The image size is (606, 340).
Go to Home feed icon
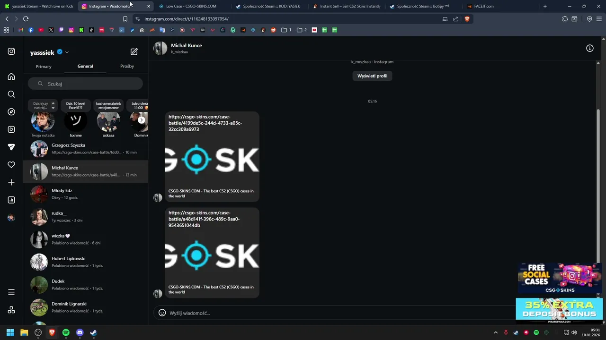point(11,76)
